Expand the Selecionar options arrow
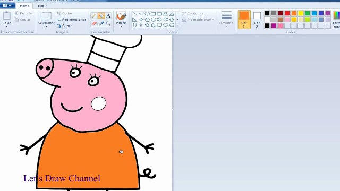The width and height of the screenshot is (340, 191). pyautogui.click(x=46, y=27)
